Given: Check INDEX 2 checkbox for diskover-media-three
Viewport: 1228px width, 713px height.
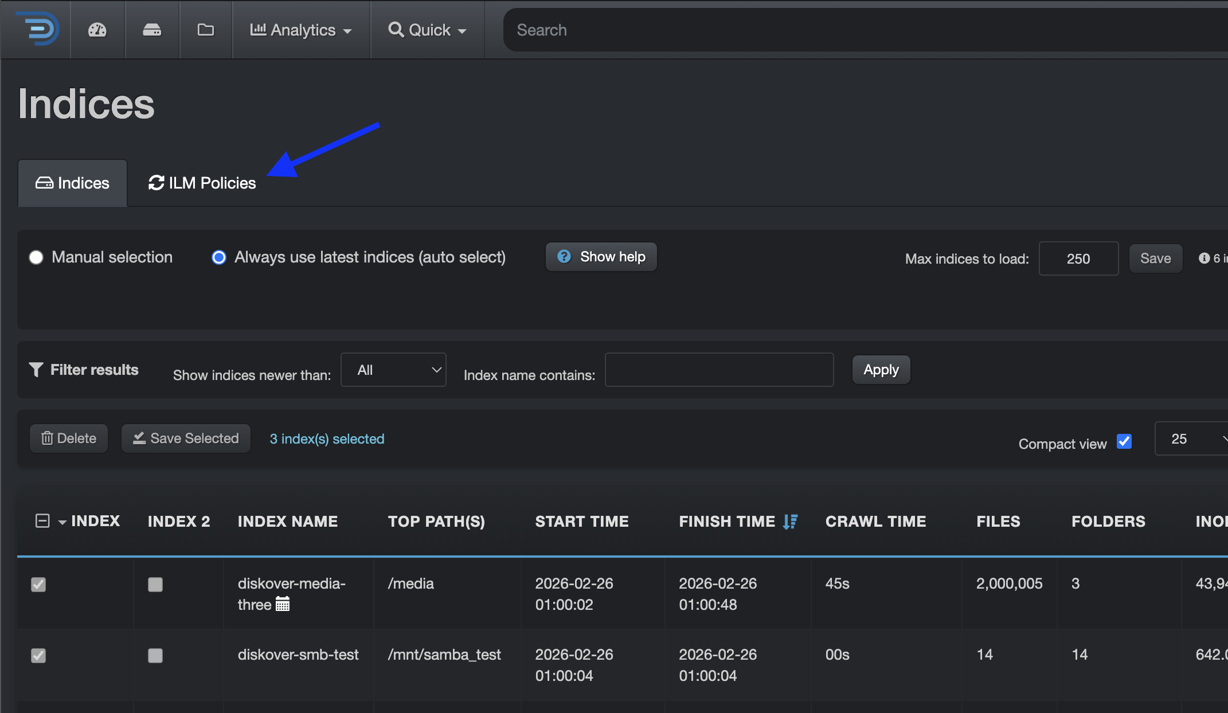Looking at the screenshot, I should (155, 585).
